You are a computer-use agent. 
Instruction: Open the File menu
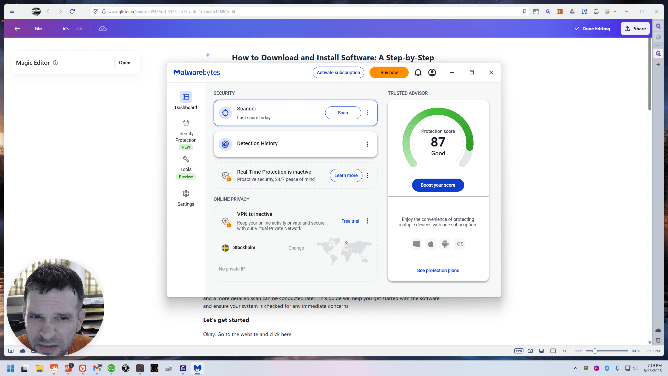[x=38, y=29]
